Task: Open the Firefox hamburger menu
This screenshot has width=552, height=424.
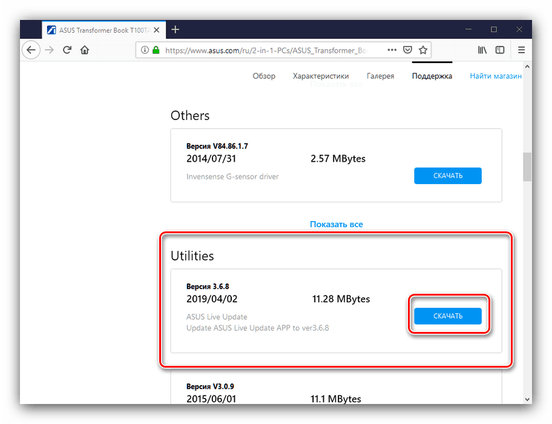Action: (x=521, y=50)
